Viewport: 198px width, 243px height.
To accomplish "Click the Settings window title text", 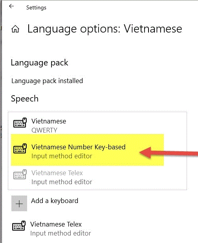I will click(36, 7).
